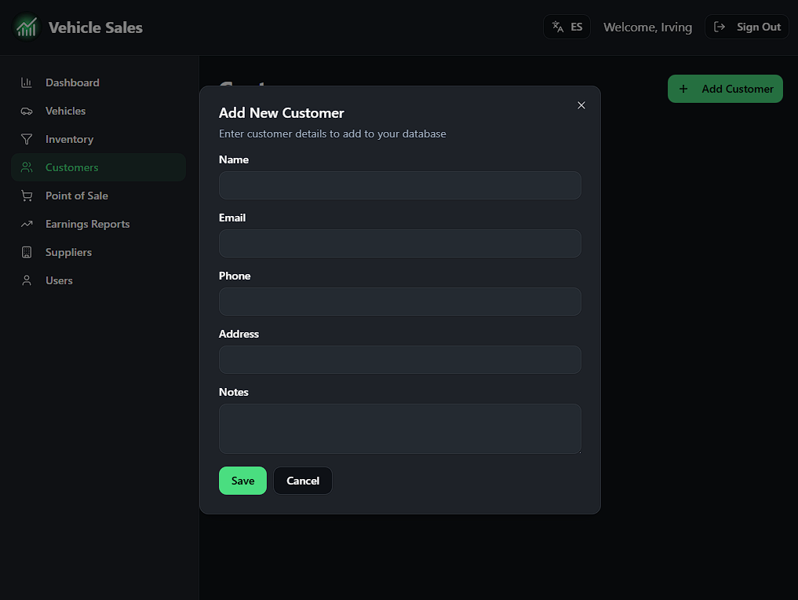Cancel the Add New Customer form
The height and width of the screenshot is (600, 798).
pos(303,481)
